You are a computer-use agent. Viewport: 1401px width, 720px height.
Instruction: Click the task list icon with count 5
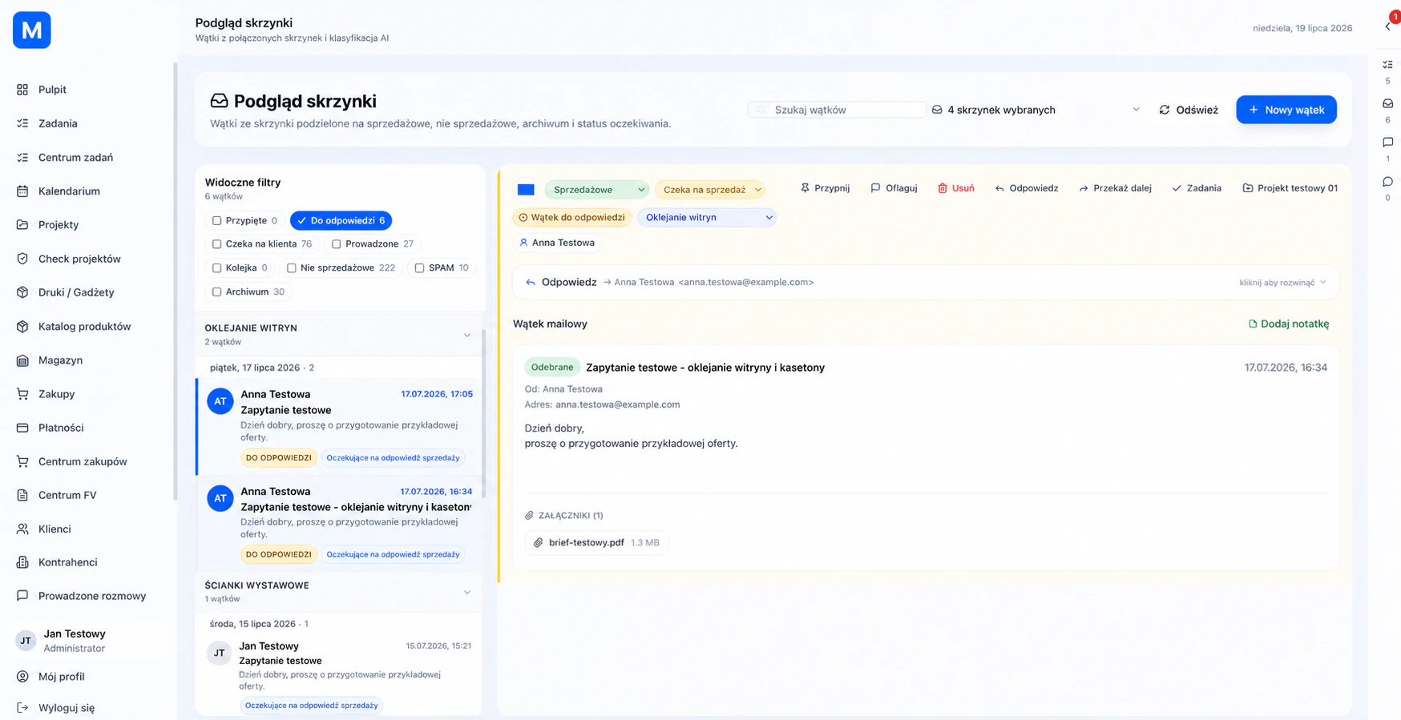click(1387, 65)
